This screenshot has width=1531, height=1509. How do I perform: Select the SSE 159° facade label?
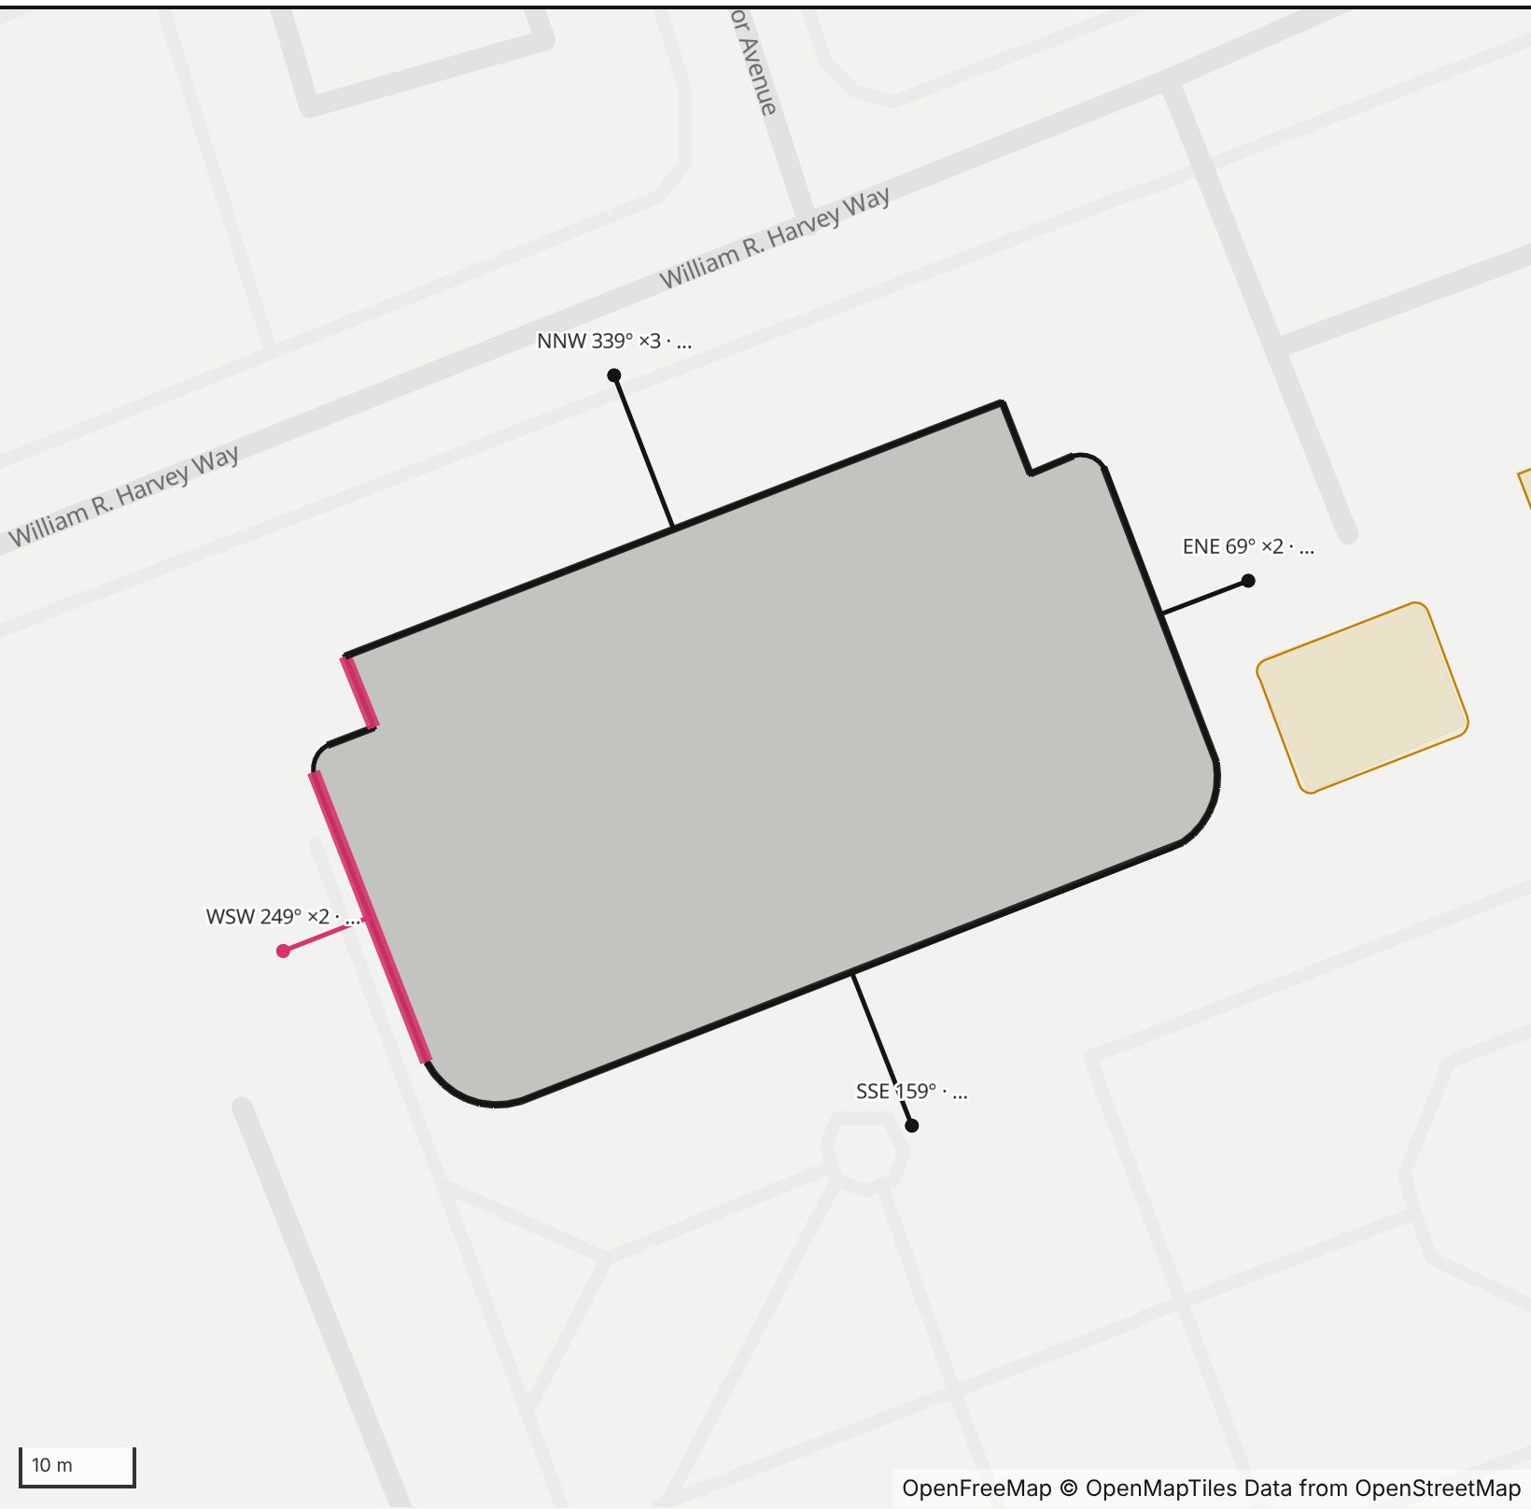pyautogui.click(x=911, y=1091)
